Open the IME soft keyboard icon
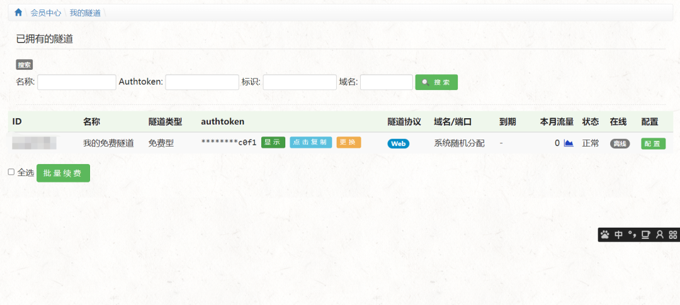Image resolution: width=680 pixels, height=305 pixels. point(646,235)
